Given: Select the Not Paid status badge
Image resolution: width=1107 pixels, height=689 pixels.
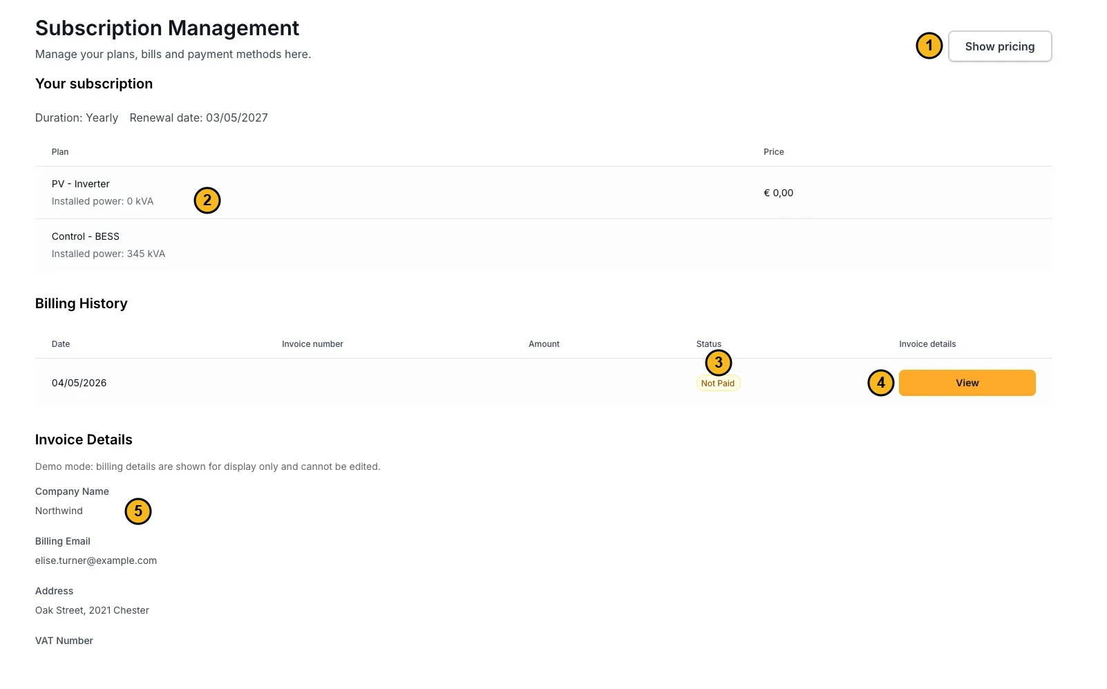Looking at the screenshot, I should [718, 384].
